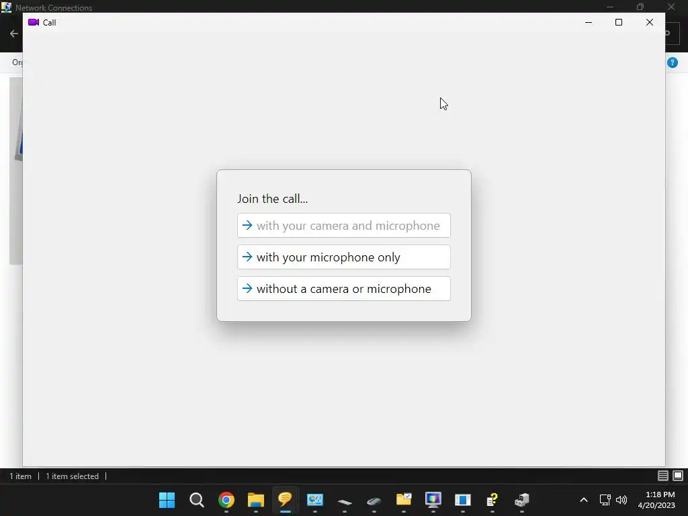The height and width of the screenshot is (516, 688).
Task: Open Google Chrome from taskbar
Action: pos(226,500)
